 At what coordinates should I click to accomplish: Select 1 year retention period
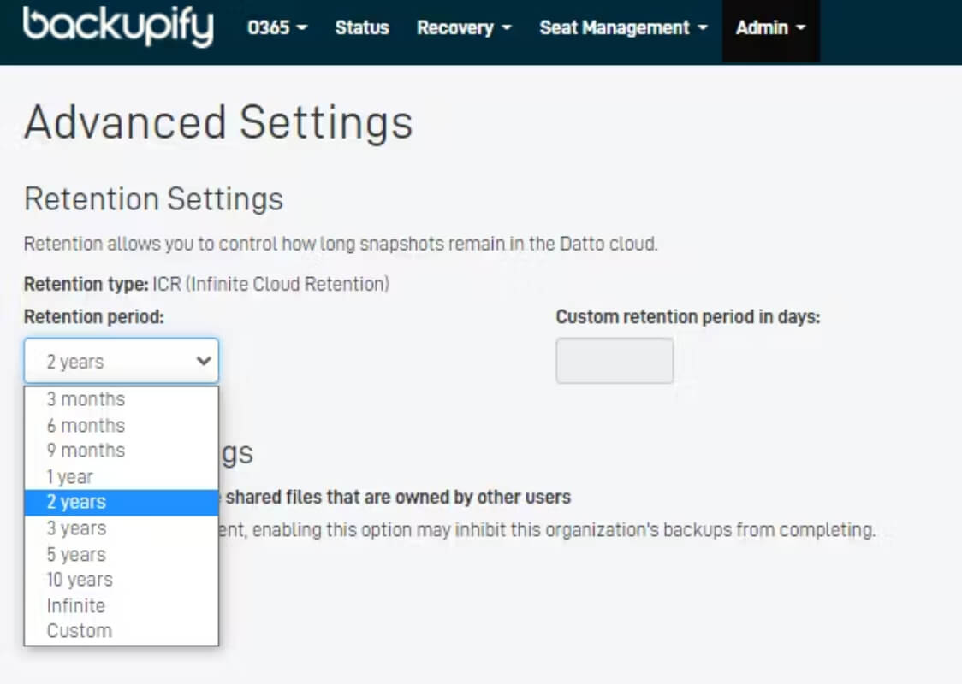[x=122, y=476]
